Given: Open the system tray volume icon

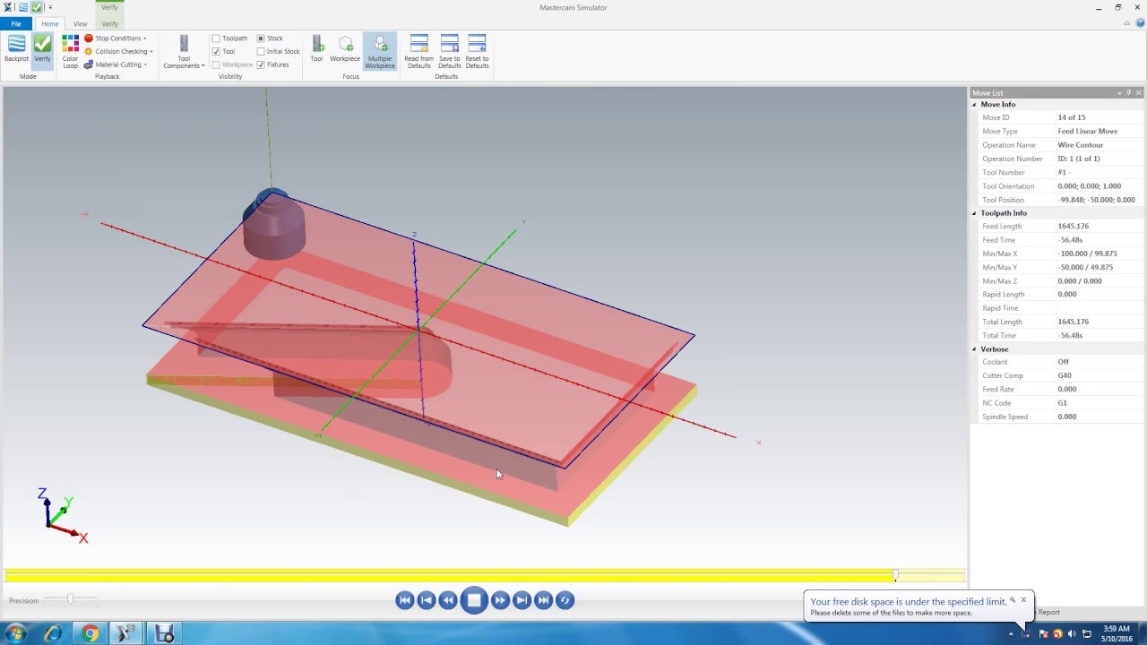Looking at the screenshot, I should [x=1072, y=634].
